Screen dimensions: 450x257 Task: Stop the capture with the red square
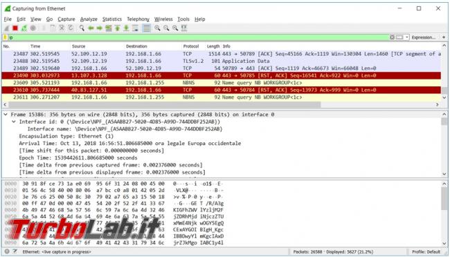coord(15,28)
